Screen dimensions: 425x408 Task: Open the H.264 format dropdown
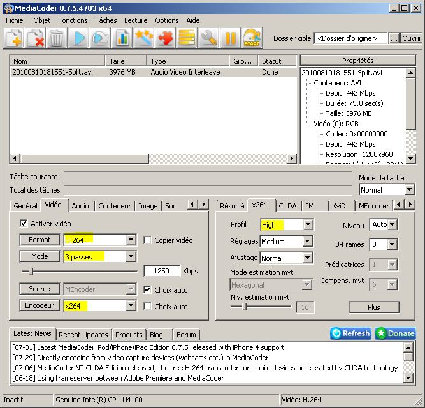[131, 240]
